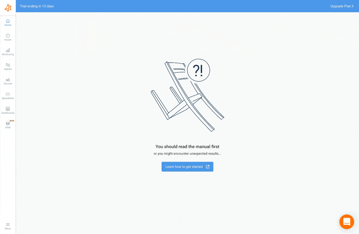Viewport: 359px width, 234px height.
Task: Click the You should read the manual first heading
Action: coord(187,147)
